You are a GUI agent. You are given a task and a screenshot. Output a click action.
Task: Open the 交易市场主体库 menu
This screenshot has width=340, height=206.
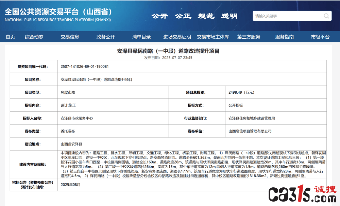(213, 37)
